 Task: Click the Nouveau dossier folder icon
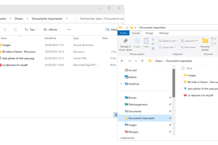point(205,41)
